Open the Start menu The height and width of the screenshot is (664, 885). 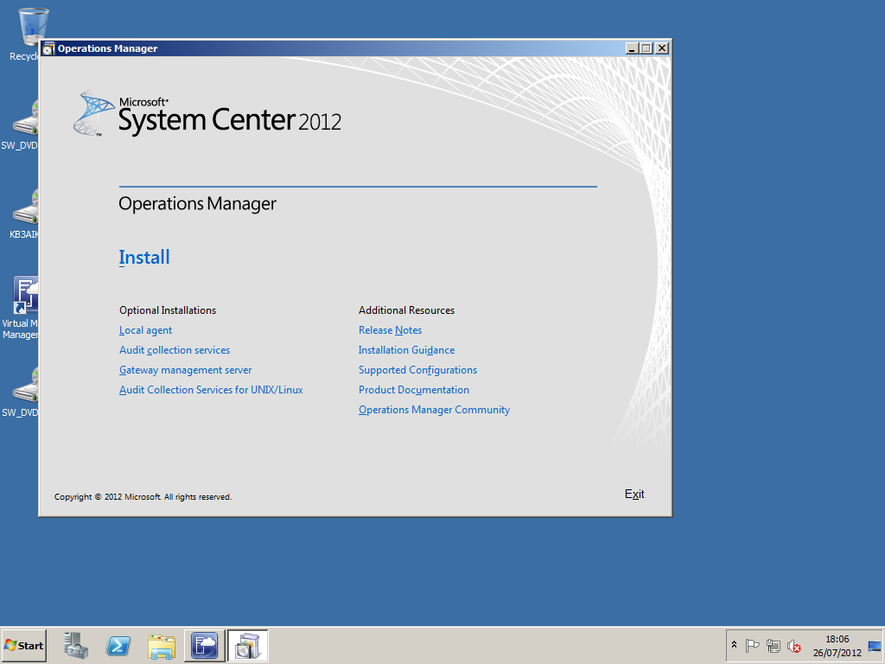(23, 645)
